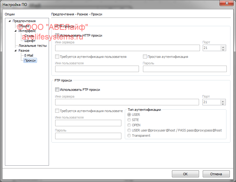Enable Использовать FTP прокси checkbox

(57, 90)
